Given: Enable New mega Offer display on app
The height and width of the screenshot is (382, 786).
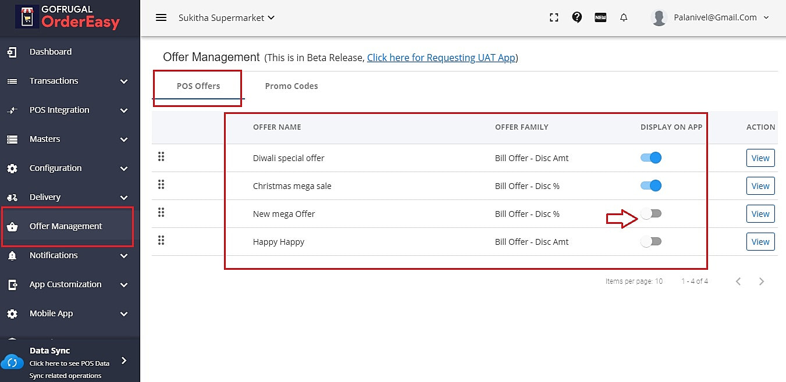Looking at the screenshot, I should (651, 214).
